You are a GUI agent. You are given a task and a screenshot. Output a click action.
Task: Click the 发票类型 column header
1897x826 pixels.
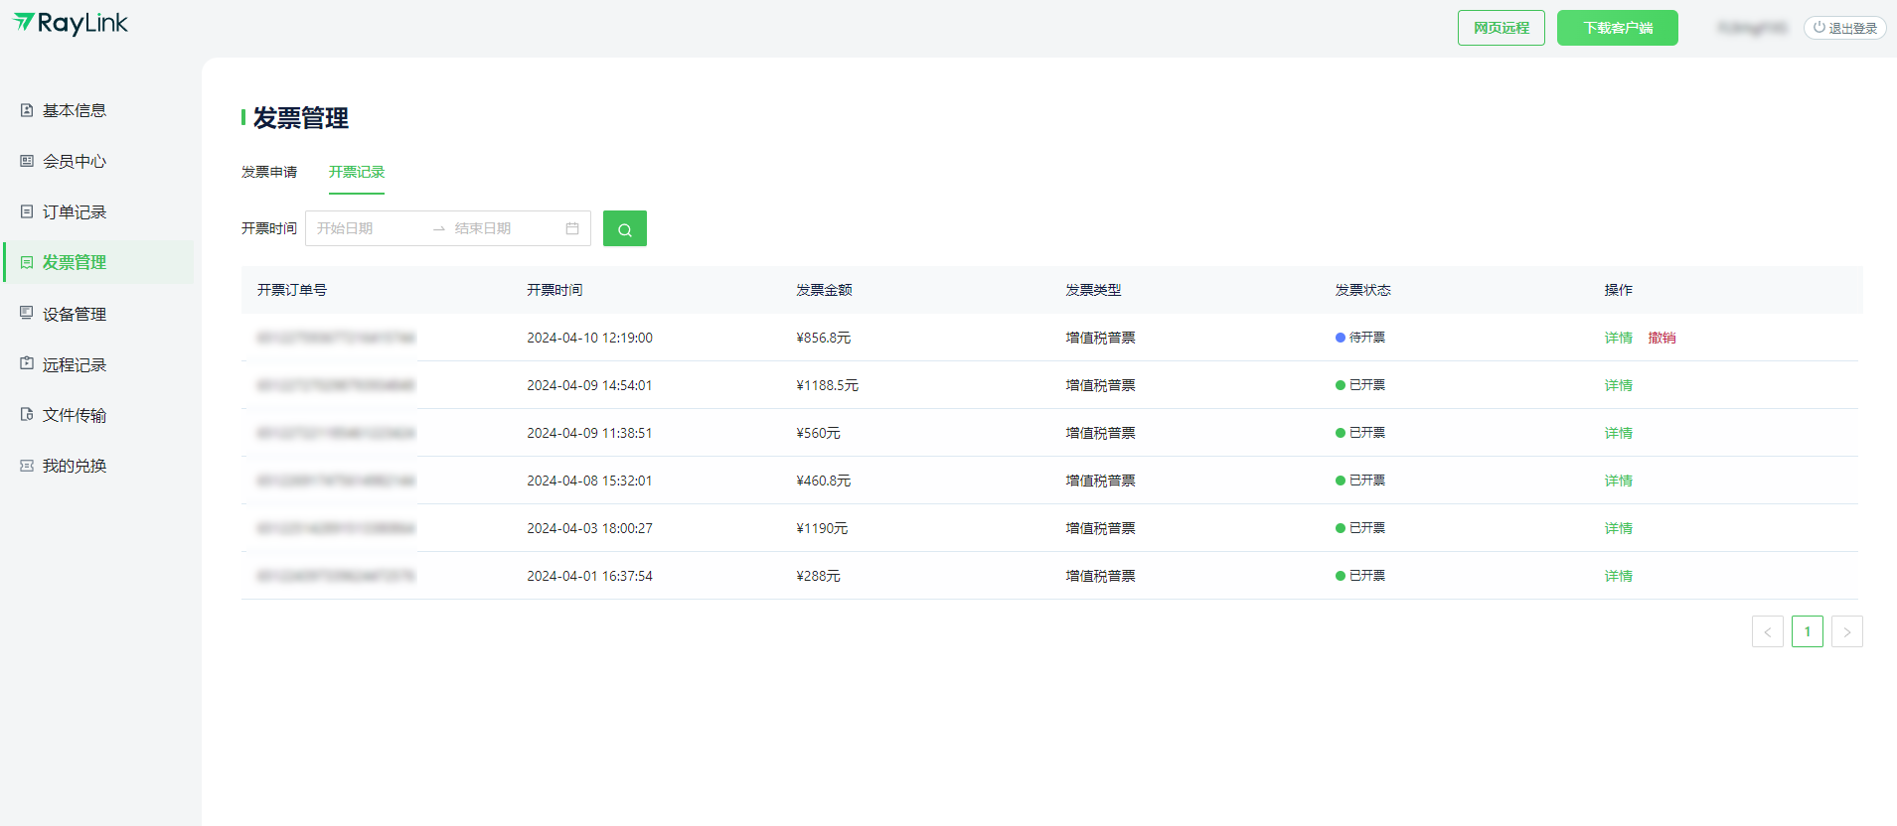1093,290
